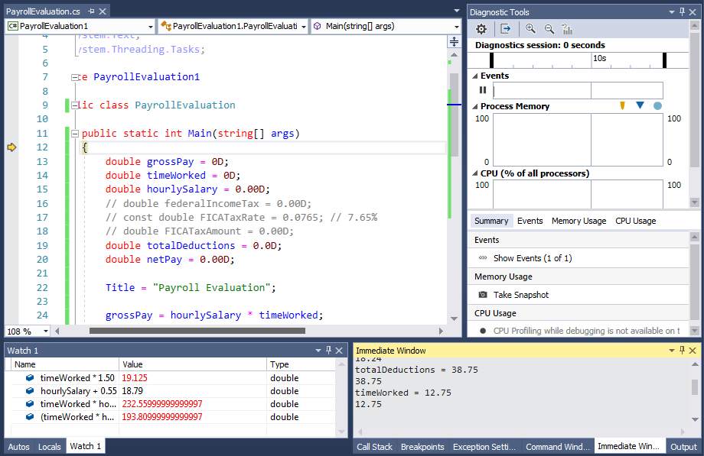Open the Immediate Window options dropdown
This screenshot has width=704, height=456.
coord(672,350)
